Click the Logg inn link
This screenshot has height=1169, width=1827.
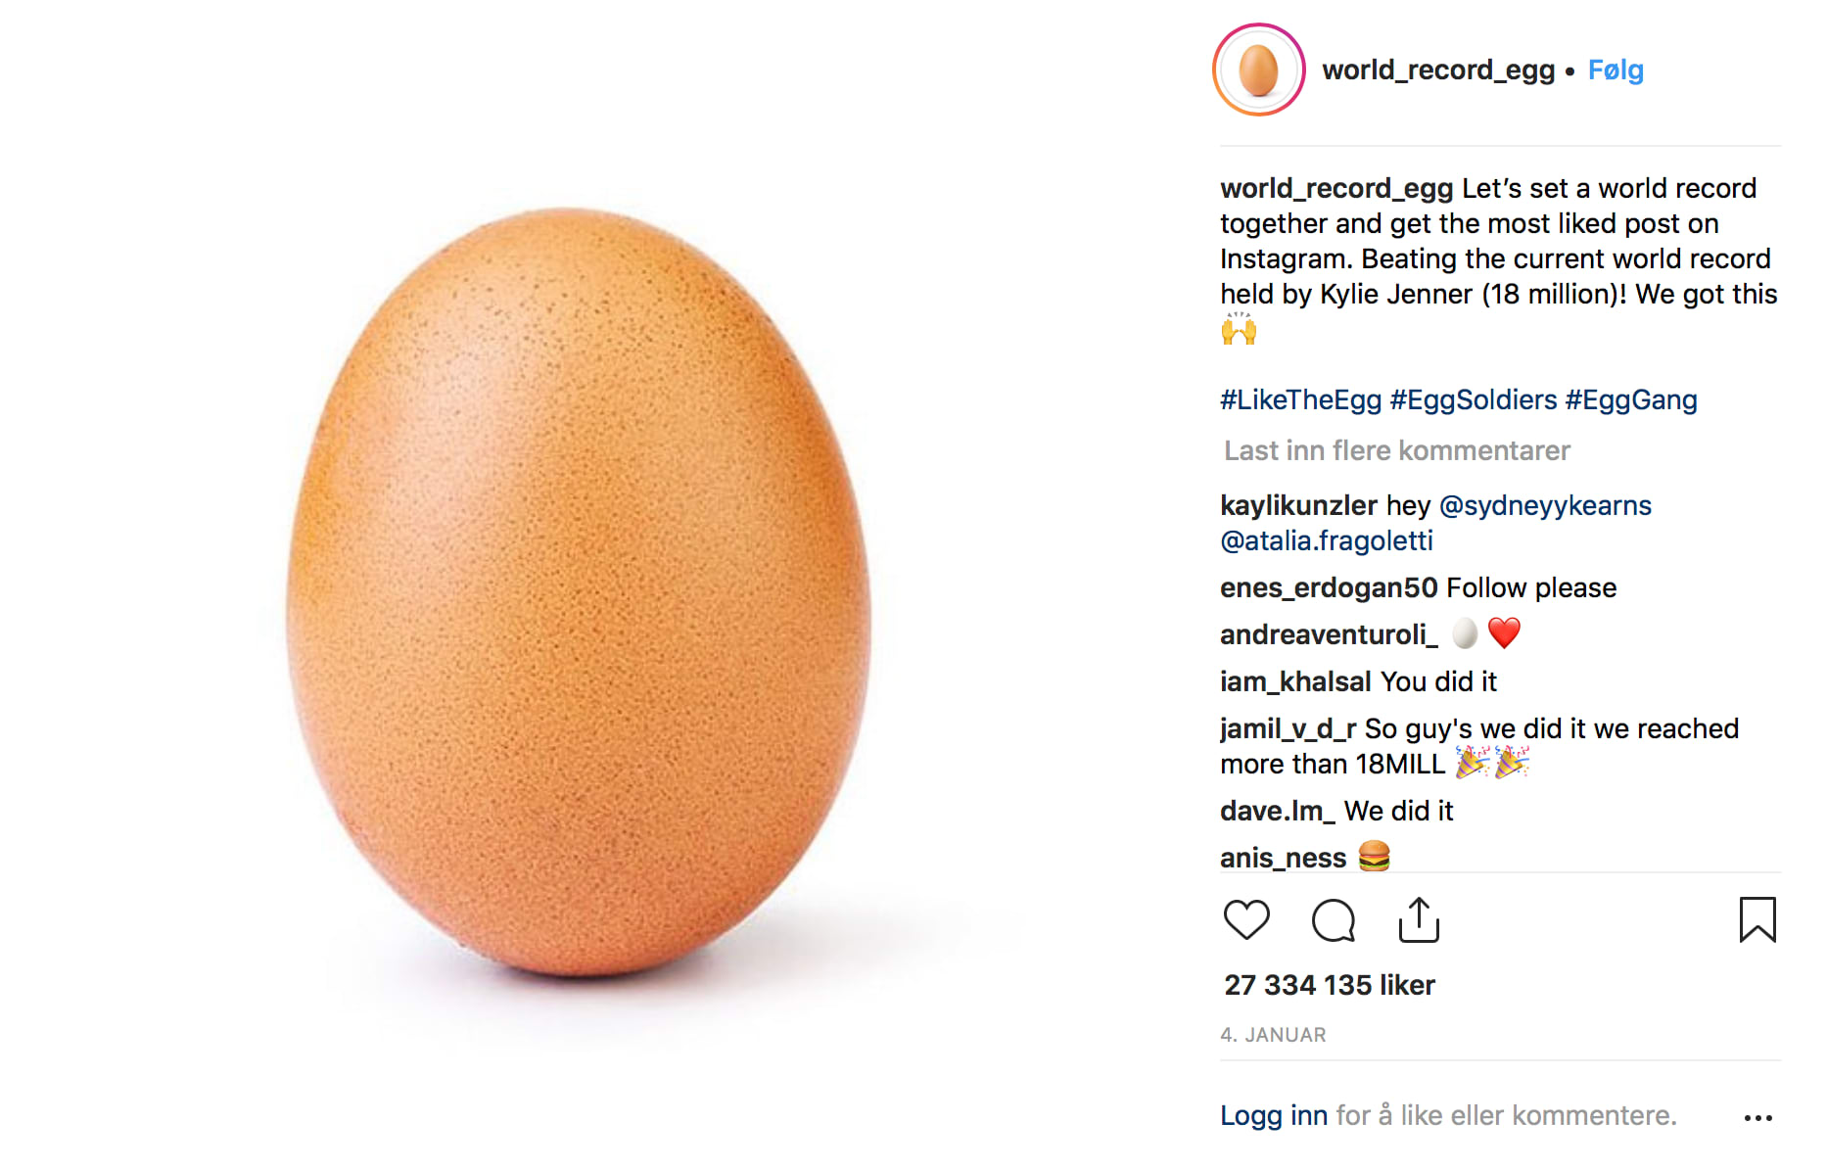coord(1274,1115)
